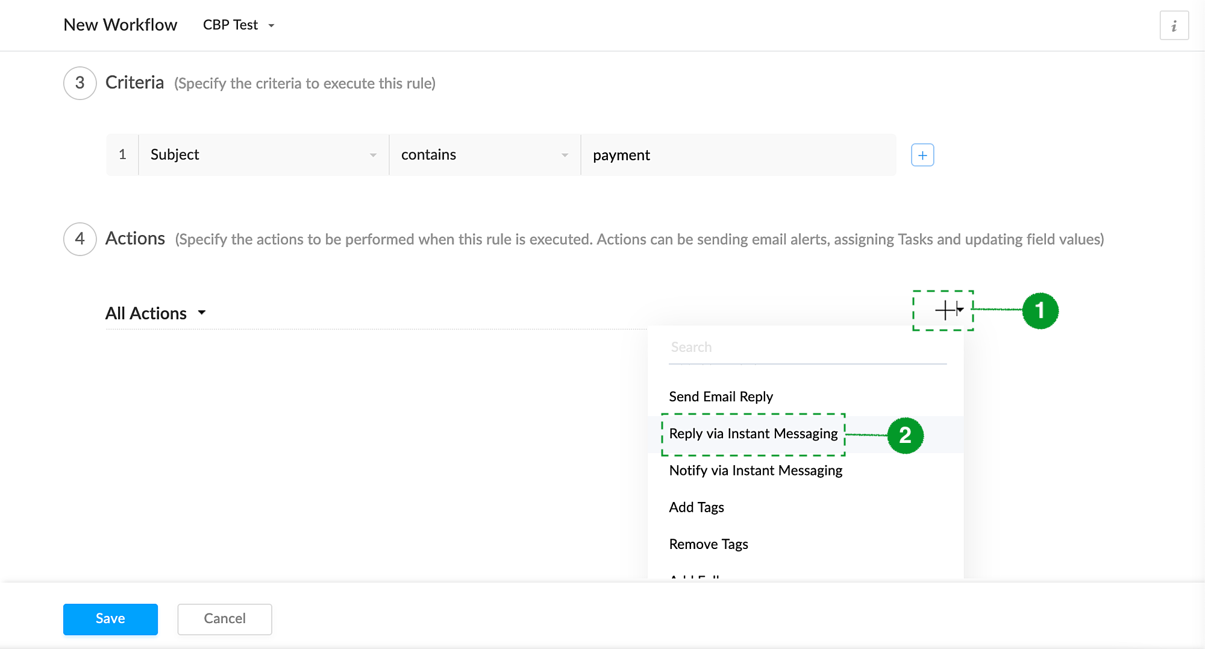The height and width of the screenshot is (649, 1205).
Task: Click the info icon in header
Action: (1174, 26)
